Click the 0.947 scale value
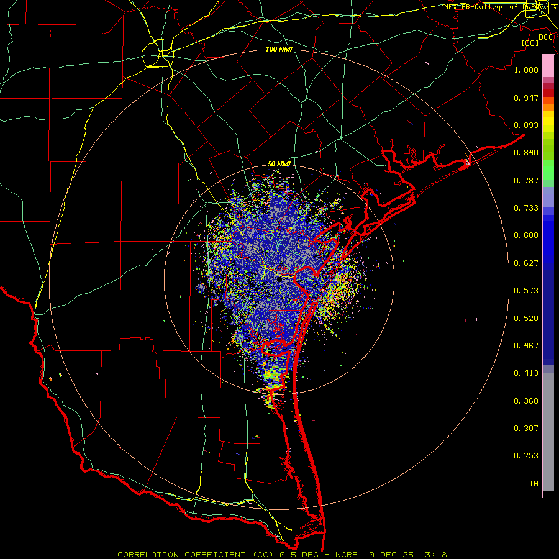This screenshot has height=559, width=559. pyautogui.click(x=526, y=98)
